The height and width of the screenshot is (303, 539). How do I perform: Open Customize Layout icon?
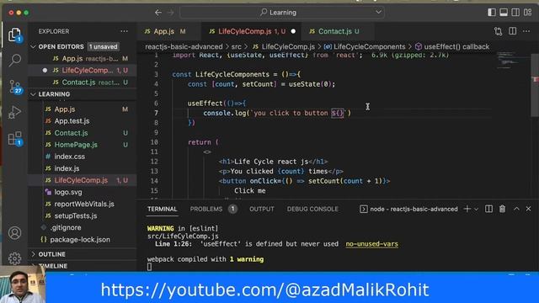(x=528, y=13)
